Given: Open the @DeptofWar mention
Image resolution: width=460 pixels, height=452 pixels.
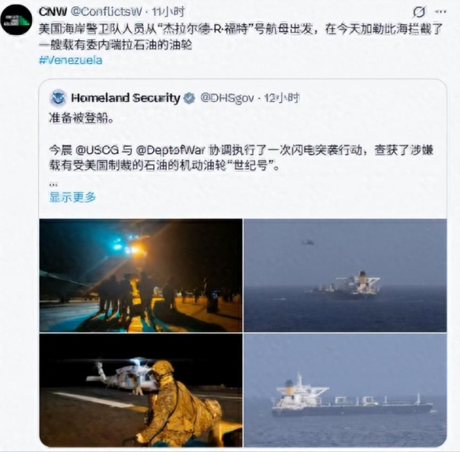Looking at the screenshot, I should (170, 151).
